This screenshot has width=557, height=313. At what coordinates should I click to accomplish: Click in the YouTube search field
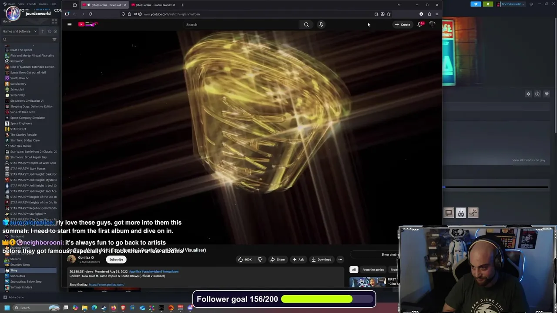pyautogui.click(x=241, y=24)
